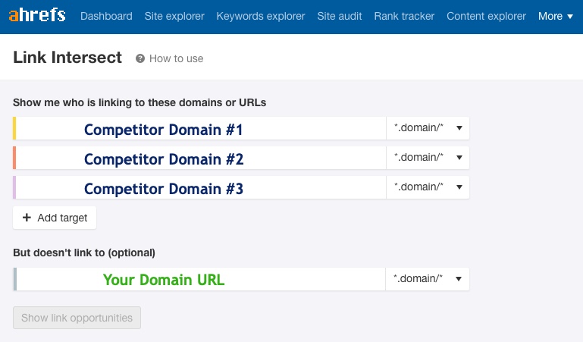Click the Competitor Domain #1 input field
The image size is (583, 342).
200,129
